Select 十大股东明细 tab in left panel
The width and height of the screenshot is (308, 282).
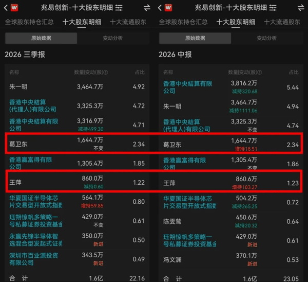click(82, 22)
